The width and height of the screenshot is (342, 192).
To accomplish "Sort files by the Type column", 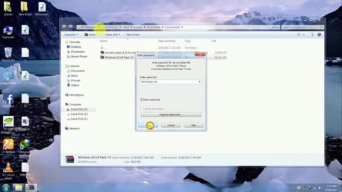I will (188, 41).
